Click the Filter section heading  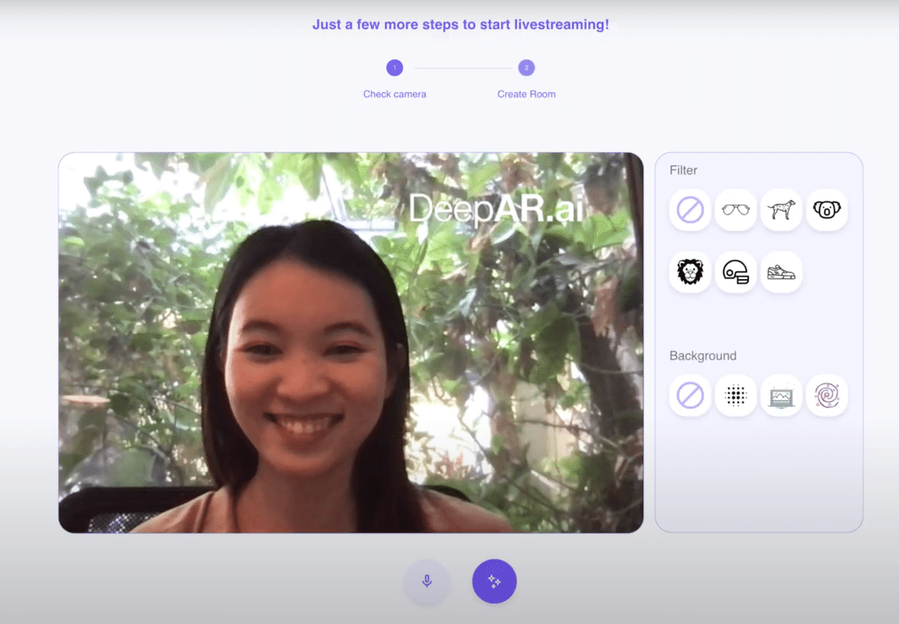tap(683, 171)
